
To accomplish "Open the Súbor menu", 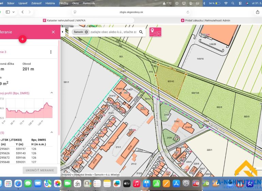I will pos(11,3).
